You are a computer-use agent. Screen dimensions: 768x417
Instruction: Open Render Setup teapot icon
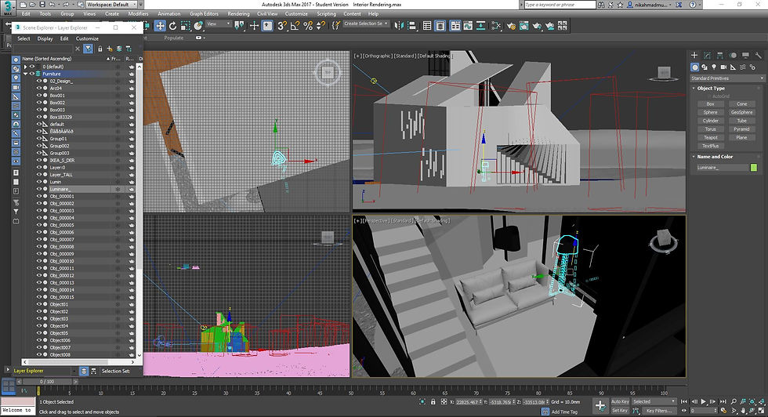511,26
